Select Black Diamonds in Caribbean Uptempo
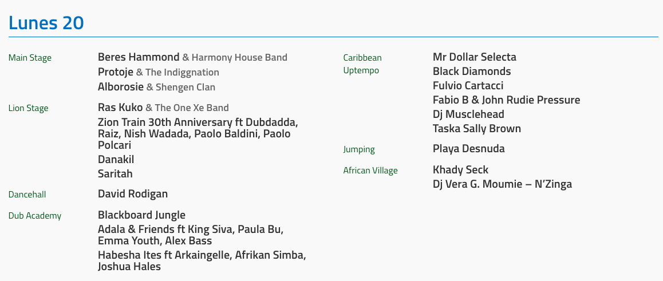The height and width of the screenshot is (281, 663). click(x=472, y=72)
